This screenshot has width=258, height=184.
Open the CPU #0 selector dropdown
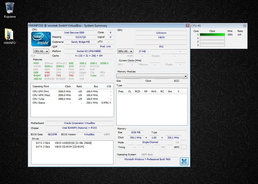click(41, 51)
